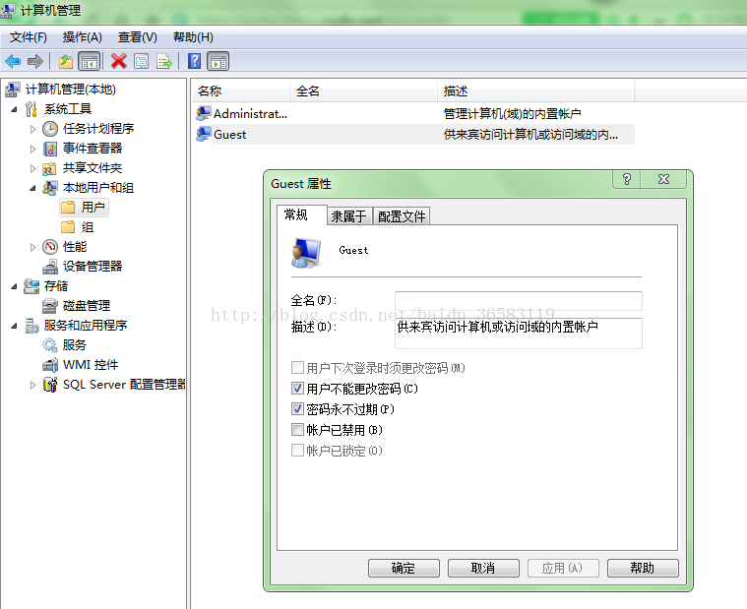Toggle 帐户已禁用 checkbox
The width and height of the screenshot is (747, 609).
pos(297,430)
